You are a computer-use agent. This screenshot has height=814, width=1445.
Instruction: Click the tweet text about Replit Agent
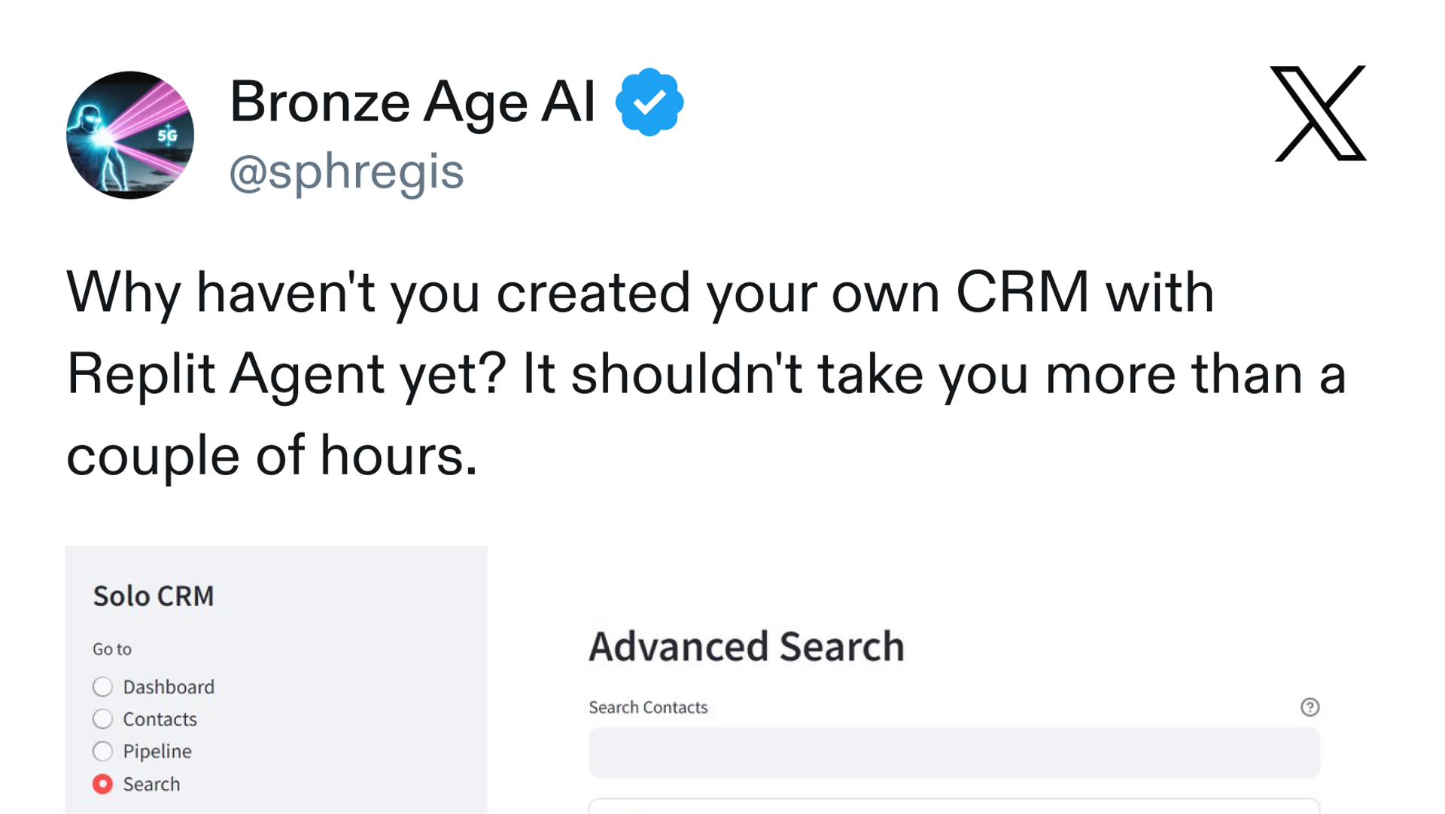pyautogui.click(x=706, y=373)
